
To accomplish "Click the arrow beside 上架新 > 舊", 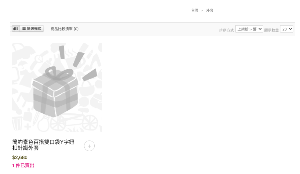I will (260, 29).
